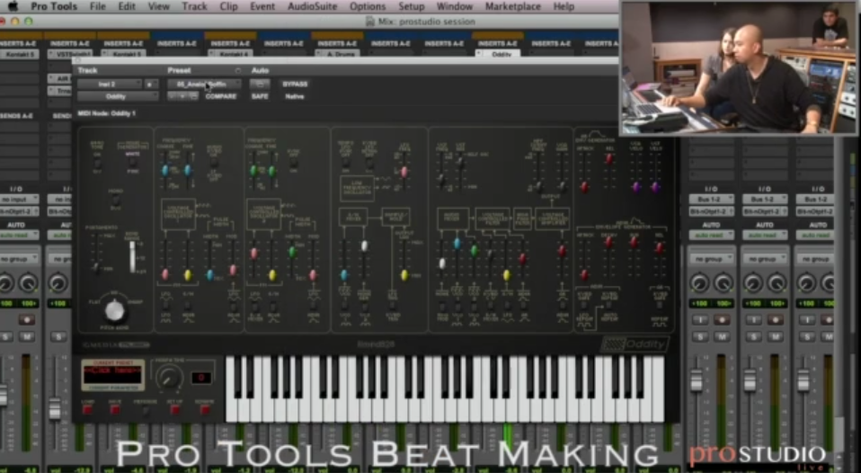Solo (S) channel beside Oddity window
Image resolution: width=861 pixels, height=473 pixels.
pyautogui.click(x=700, y=336)
